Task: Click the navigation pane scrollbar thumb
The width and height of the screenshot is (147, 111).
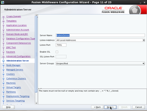Action: [x=36, y=54]
